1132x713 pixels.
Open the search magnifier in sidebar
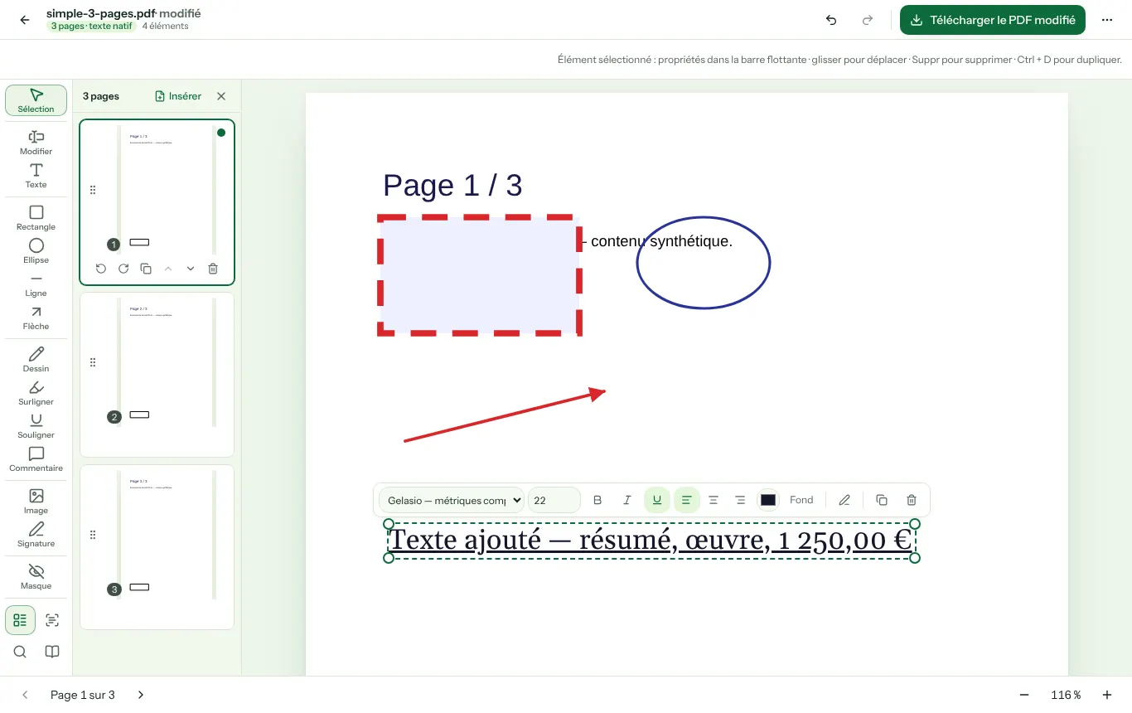(x=20, y=652)
